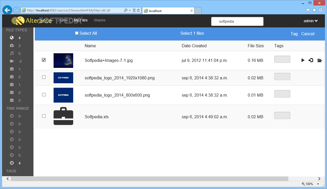The height and width of the screenshot is (189, 327).
Task: Uncheck Softpedia+Images-7-1.jpg checkbox
Action: (x=44, y=60)
